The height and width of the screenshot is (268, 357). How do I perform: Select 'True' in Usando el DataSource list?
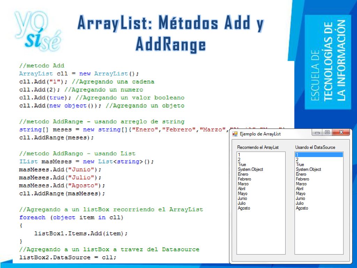tap(300, 165)
